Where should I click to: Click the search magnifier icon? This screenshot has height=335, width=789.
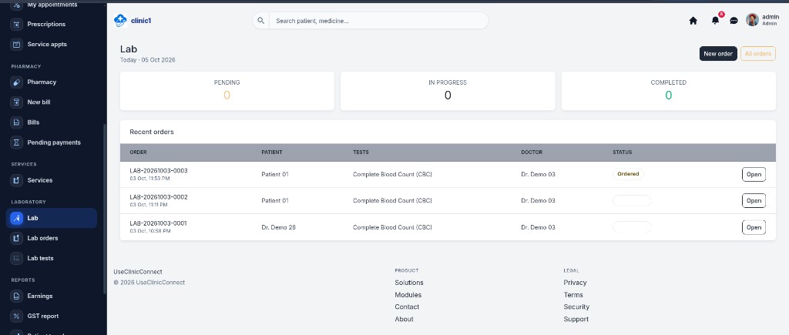pyautogui.click(x=260, y=21)
